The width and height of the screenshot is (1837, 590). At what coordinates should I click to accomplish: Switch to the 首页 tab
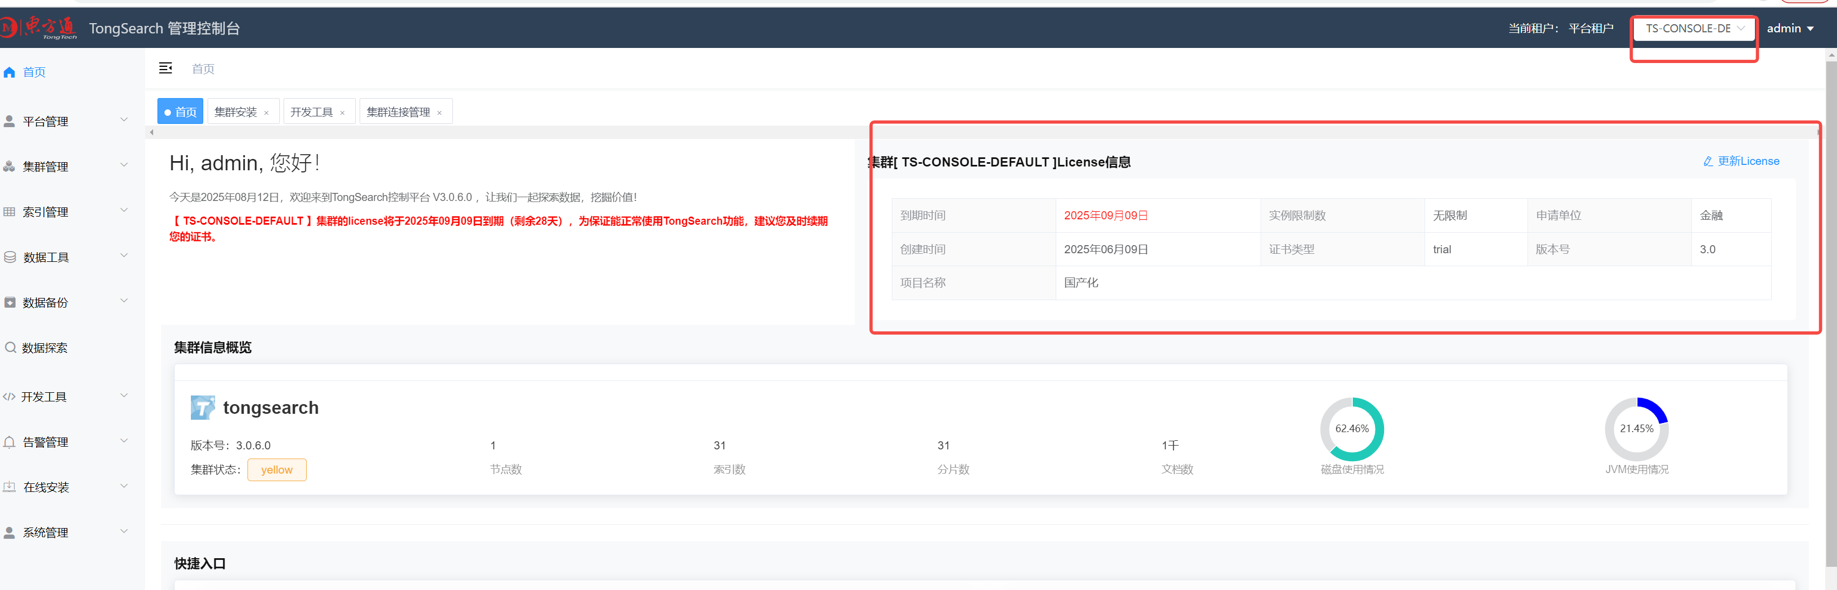181,112
